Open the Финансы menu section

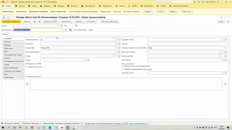point(72,6)
